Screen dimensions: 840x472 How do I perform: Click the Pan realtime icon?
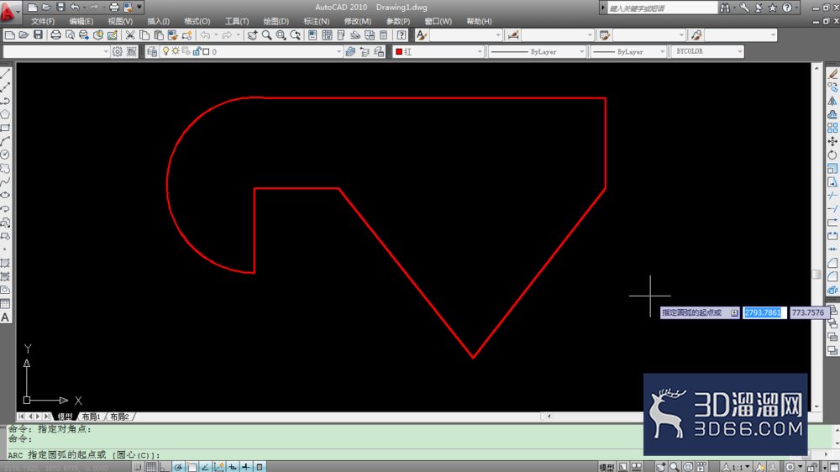click(252, 35)
